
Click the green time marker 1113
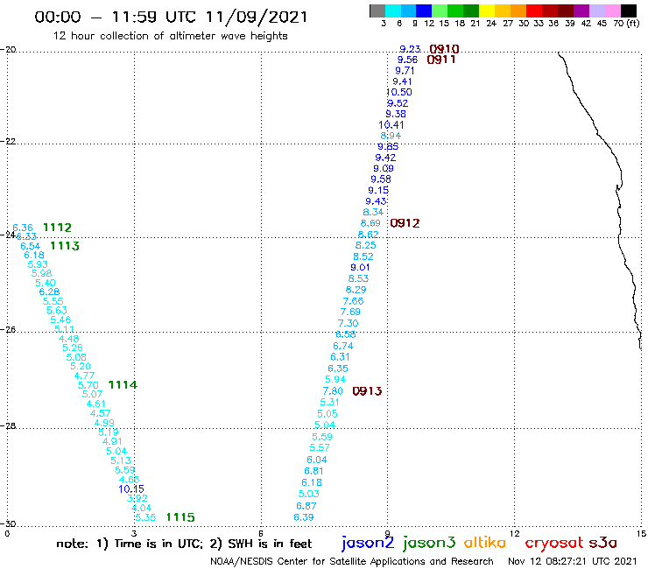65,246
